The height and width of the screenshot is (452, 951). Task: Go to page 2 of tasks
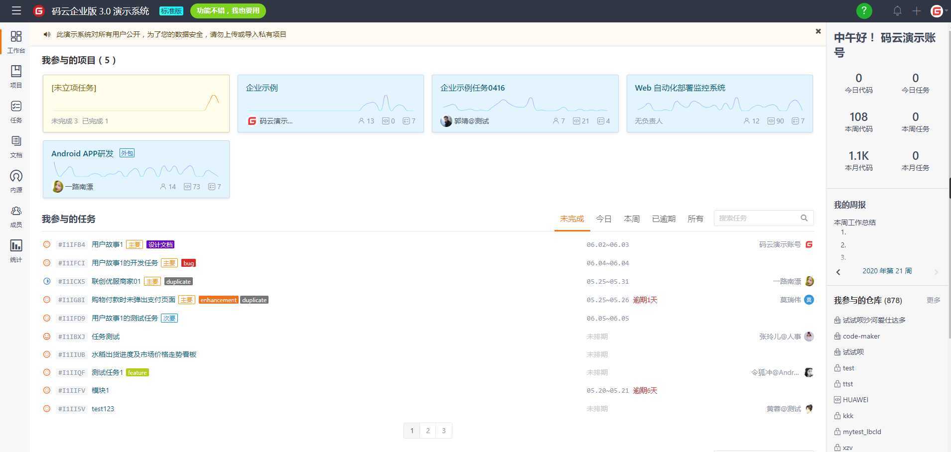pos(428,431)
